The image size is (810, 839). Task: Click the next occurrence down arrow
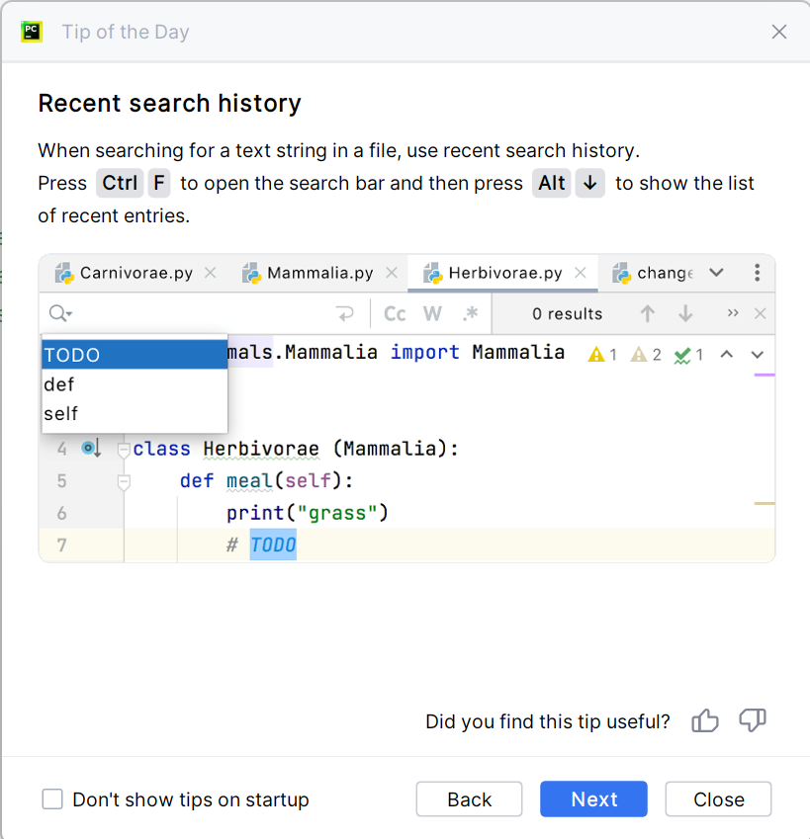click(x=685, y=314)
